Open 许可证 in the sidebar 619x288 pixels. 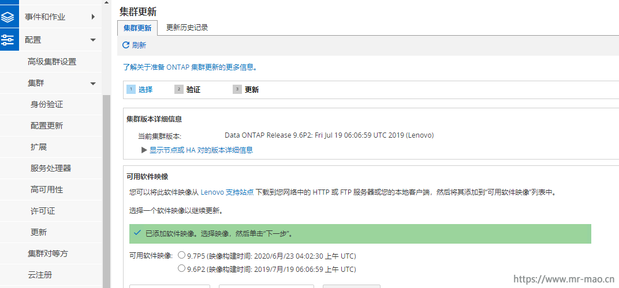point(43,211)
